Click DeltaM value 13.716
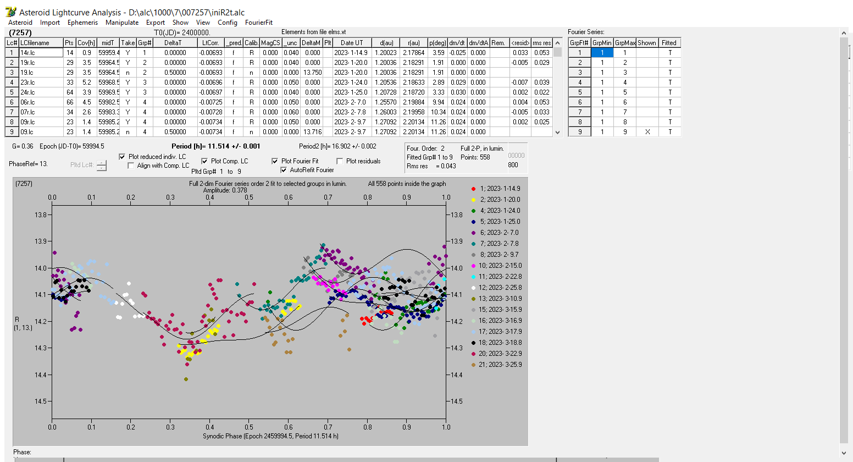This screenshot has height=462, width=853. [x=311, y=132]
